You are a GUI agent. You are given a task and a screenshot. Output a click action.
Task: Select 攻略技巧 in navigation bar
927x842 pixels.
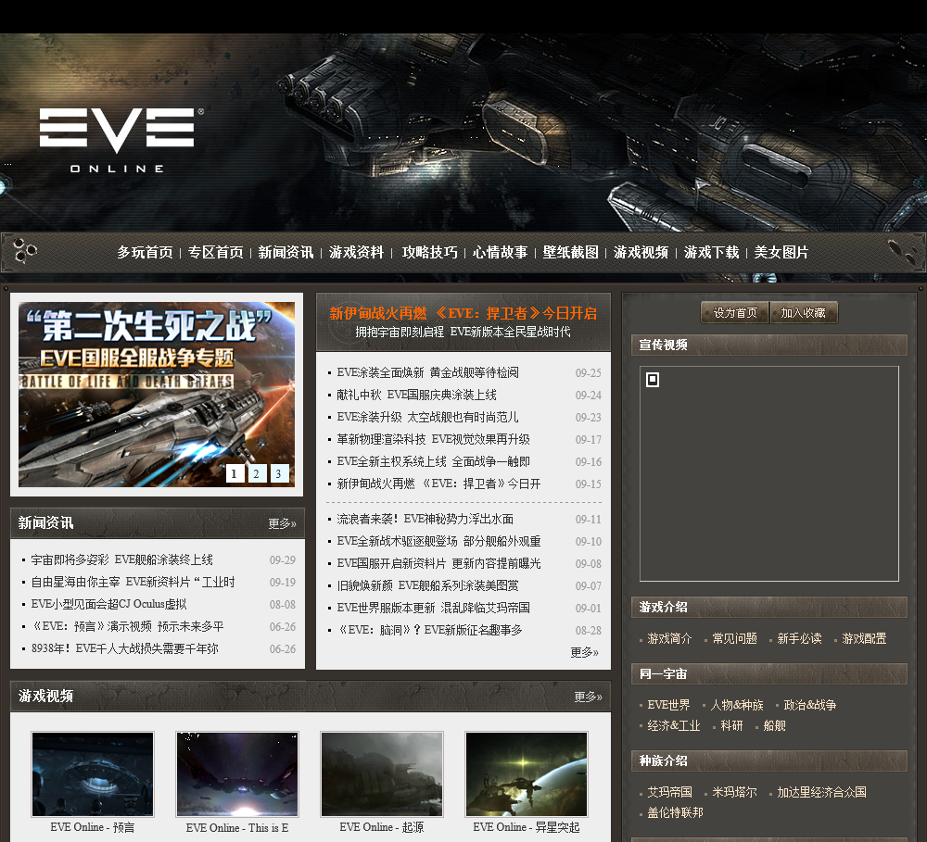click(x=430, y=252)
